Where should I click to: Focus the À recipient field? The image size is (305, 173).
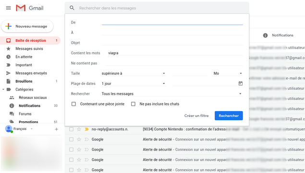[x=172, y=33]
